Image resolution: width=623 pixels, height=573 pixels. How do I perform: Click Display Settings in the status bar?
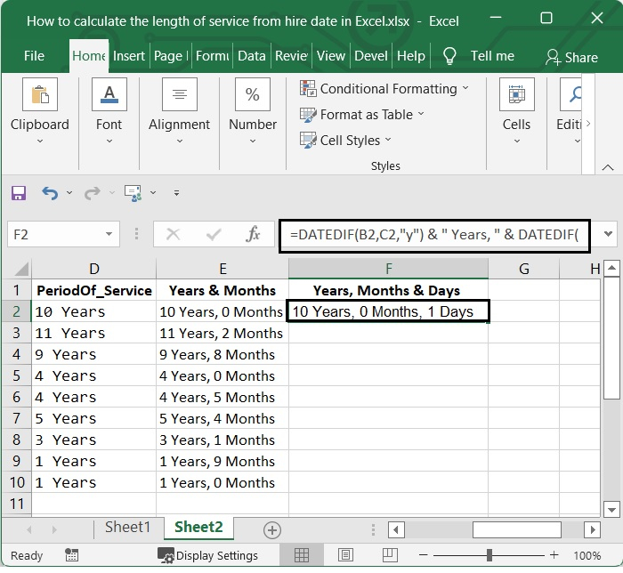(208, 556)
